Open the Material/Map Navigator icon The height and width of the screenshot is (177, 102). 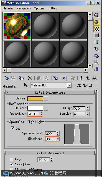pos(96,69)
